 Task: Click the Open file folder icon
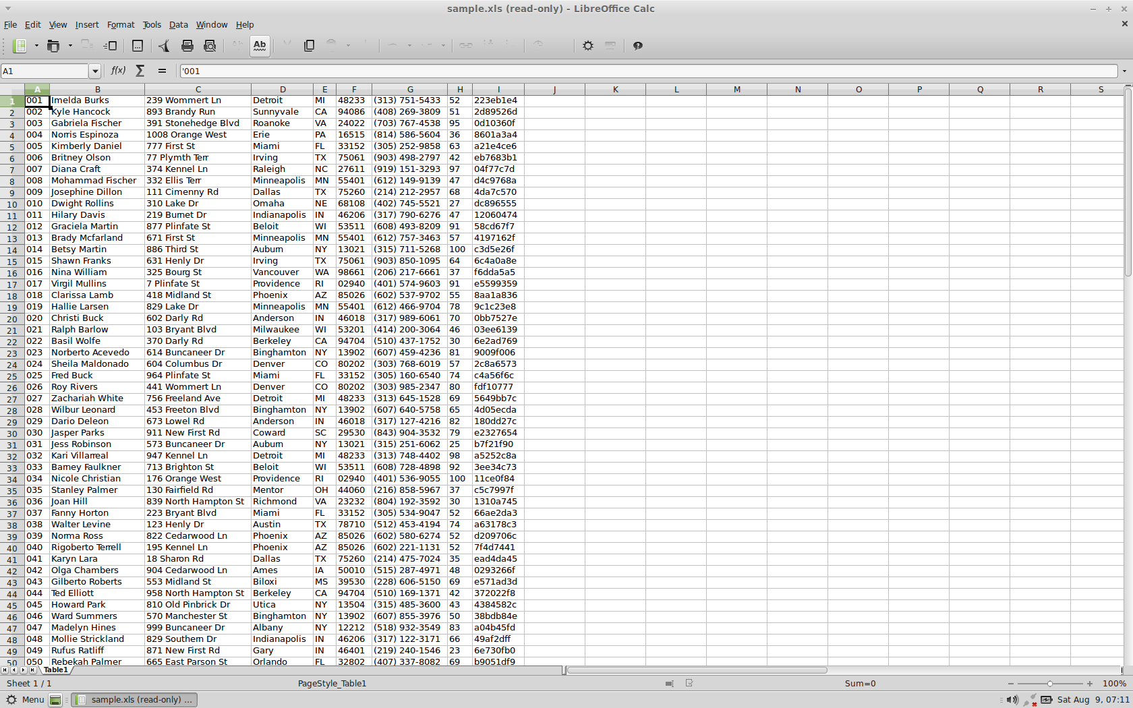pos(53,46)
